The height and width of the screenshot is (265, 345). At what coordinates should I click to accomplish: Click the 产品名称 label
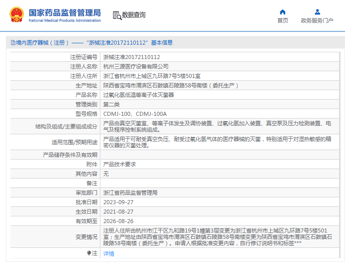(x=86, y=95)
